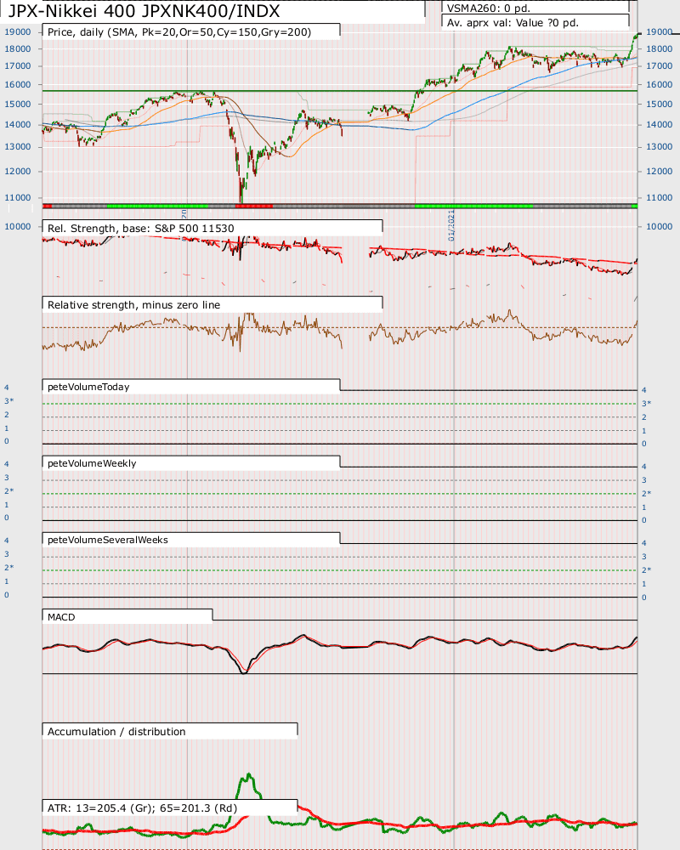Click the ATR: 13=205.4 (Gr); 65=201.3 (Rd) label
This screenshot has width=680, height=850.
click(142, 807)
